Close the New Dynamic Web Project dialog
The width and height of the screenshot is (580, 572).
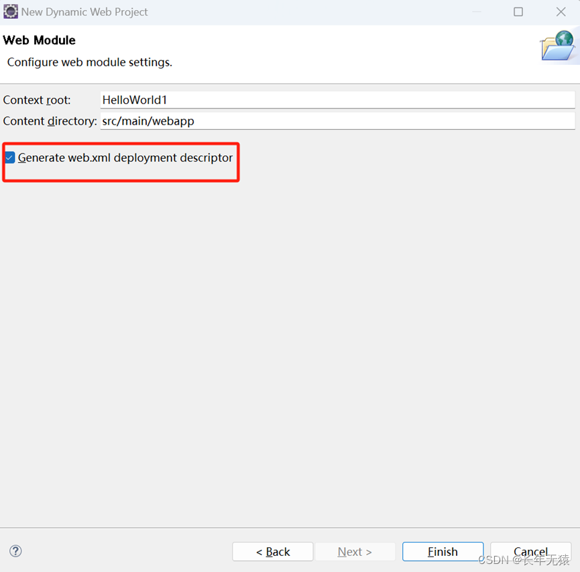tap(561, 12)
